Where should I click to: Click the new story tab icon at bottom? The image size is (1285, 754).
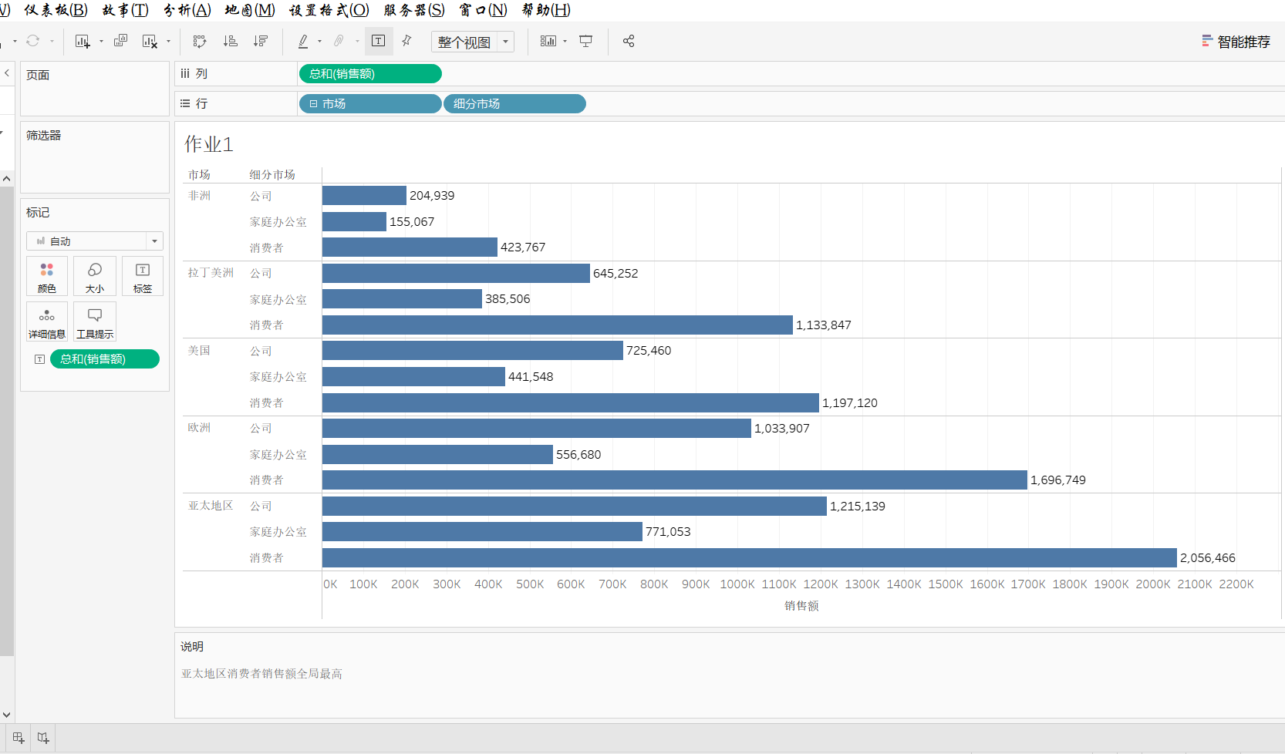[x=43, y=738]
